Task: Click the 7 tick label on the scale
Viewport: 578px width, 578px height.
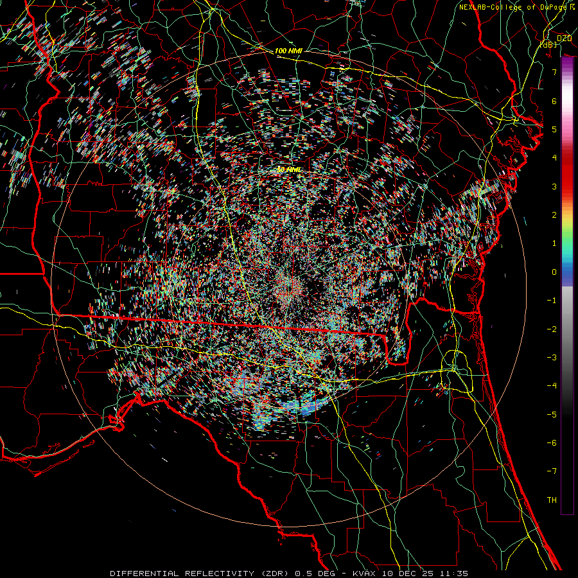Action: point(554,72)
